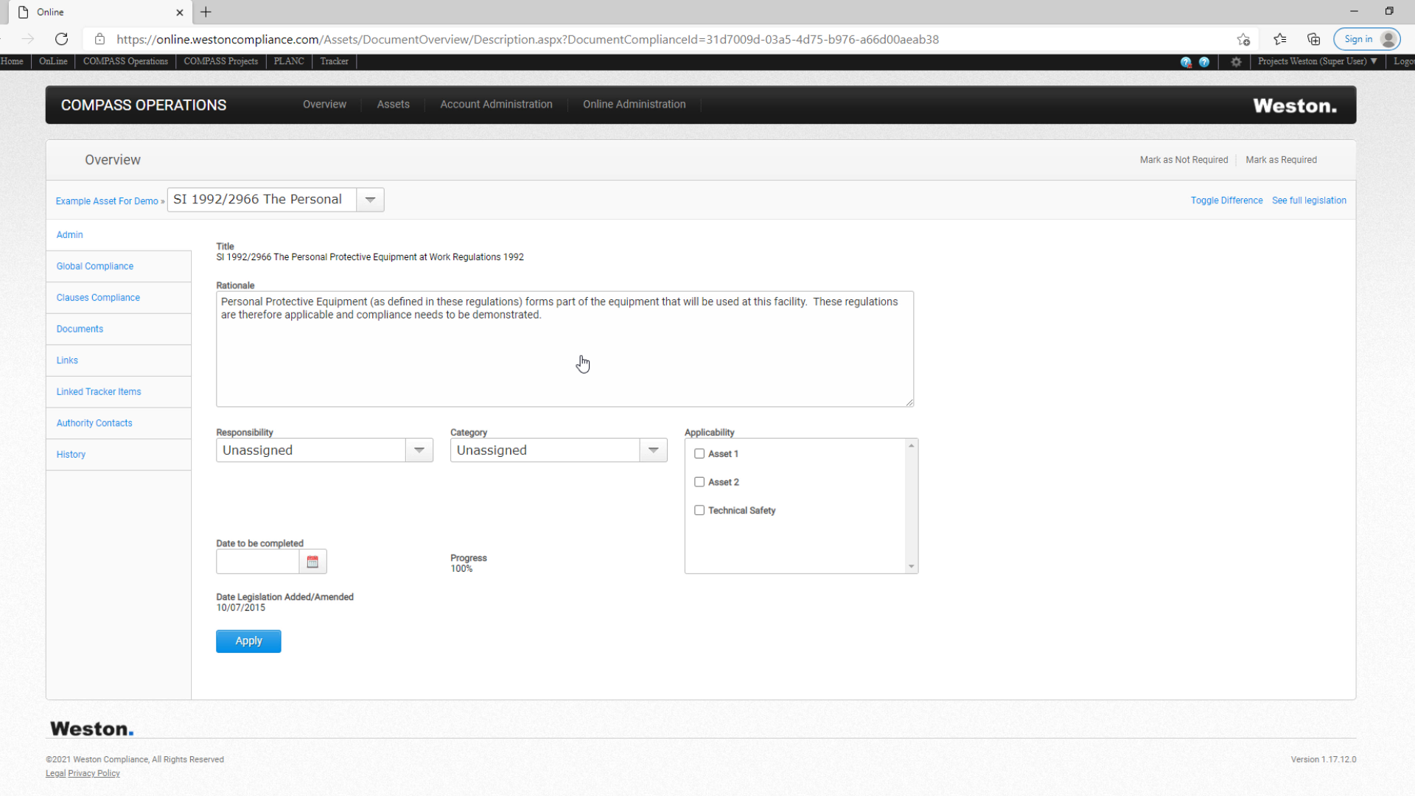Click Sign in browser button
1415x796 pixels.
point(1366,39)
